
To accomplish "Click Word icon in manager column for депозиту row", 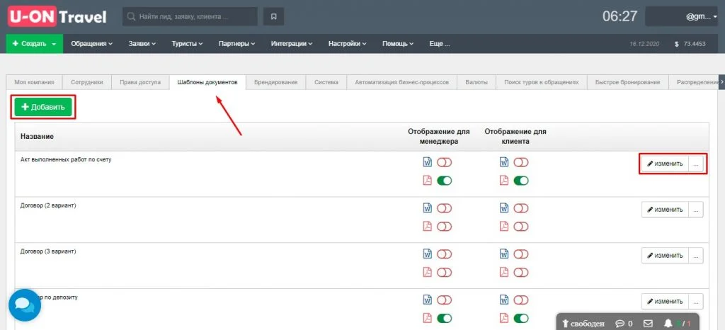I will tap(427, 300).
